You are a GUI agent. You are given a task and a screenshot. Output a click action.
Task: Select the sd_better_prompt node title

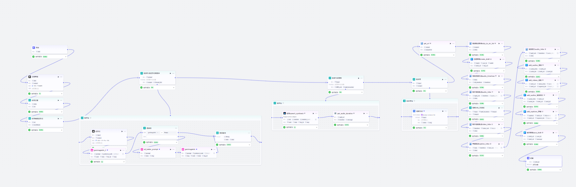coord(151,149)
